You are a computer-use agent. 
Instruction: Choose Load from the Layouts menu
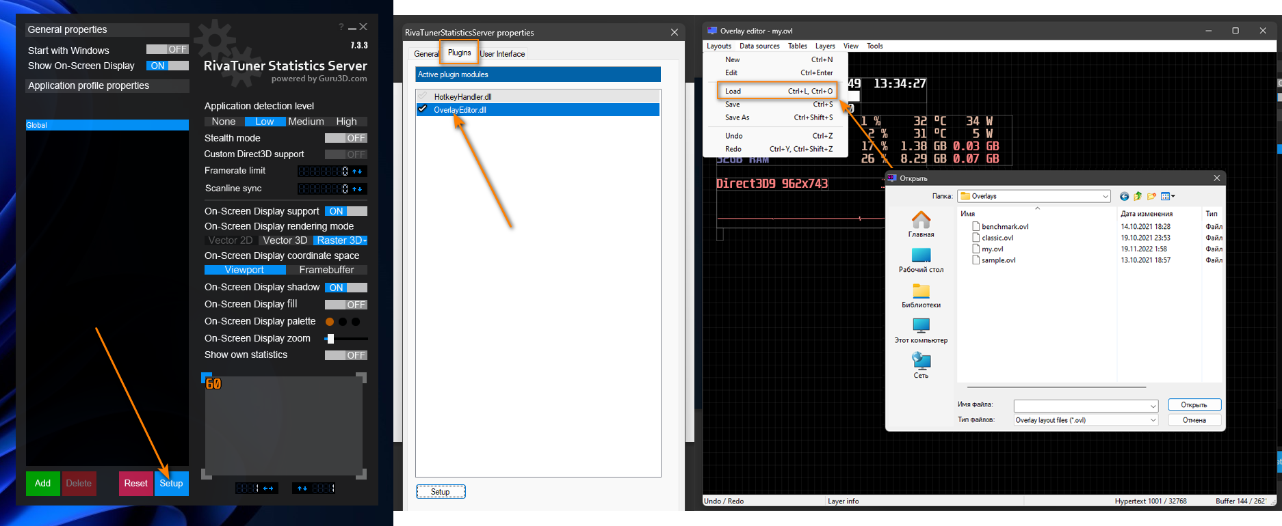point(776,91)
